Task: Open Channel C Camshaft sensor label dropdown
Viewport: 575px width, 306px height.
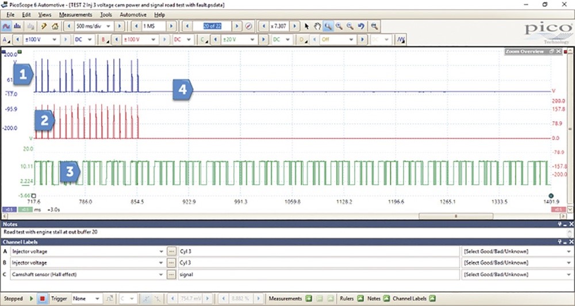Action: point(162,274)
